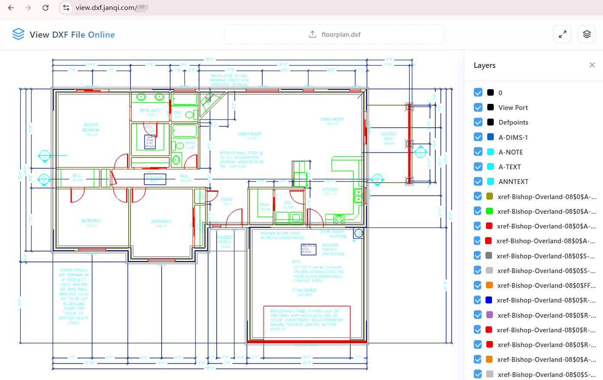The width and height of the screenshot is (603, 380).
Task: Click the blue stacked-layers logo icon
Action: click(x=18, y=34)
